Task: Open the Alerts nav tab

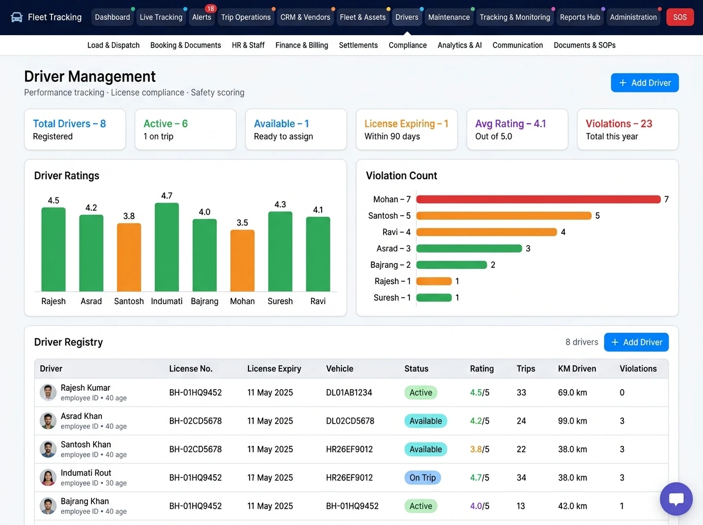Action: (x=202, y=17)
